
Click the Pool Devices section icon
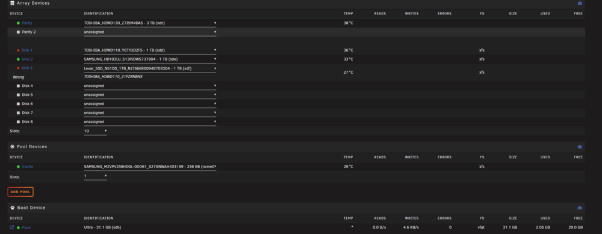pos(12,147)
